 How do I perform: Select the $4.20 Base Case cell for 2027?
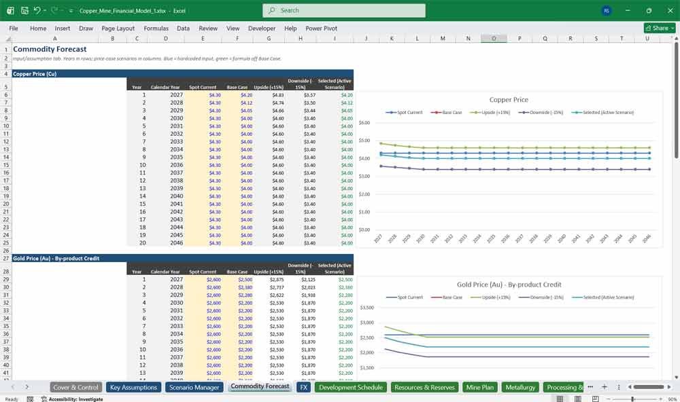click(x=237, y=95)
